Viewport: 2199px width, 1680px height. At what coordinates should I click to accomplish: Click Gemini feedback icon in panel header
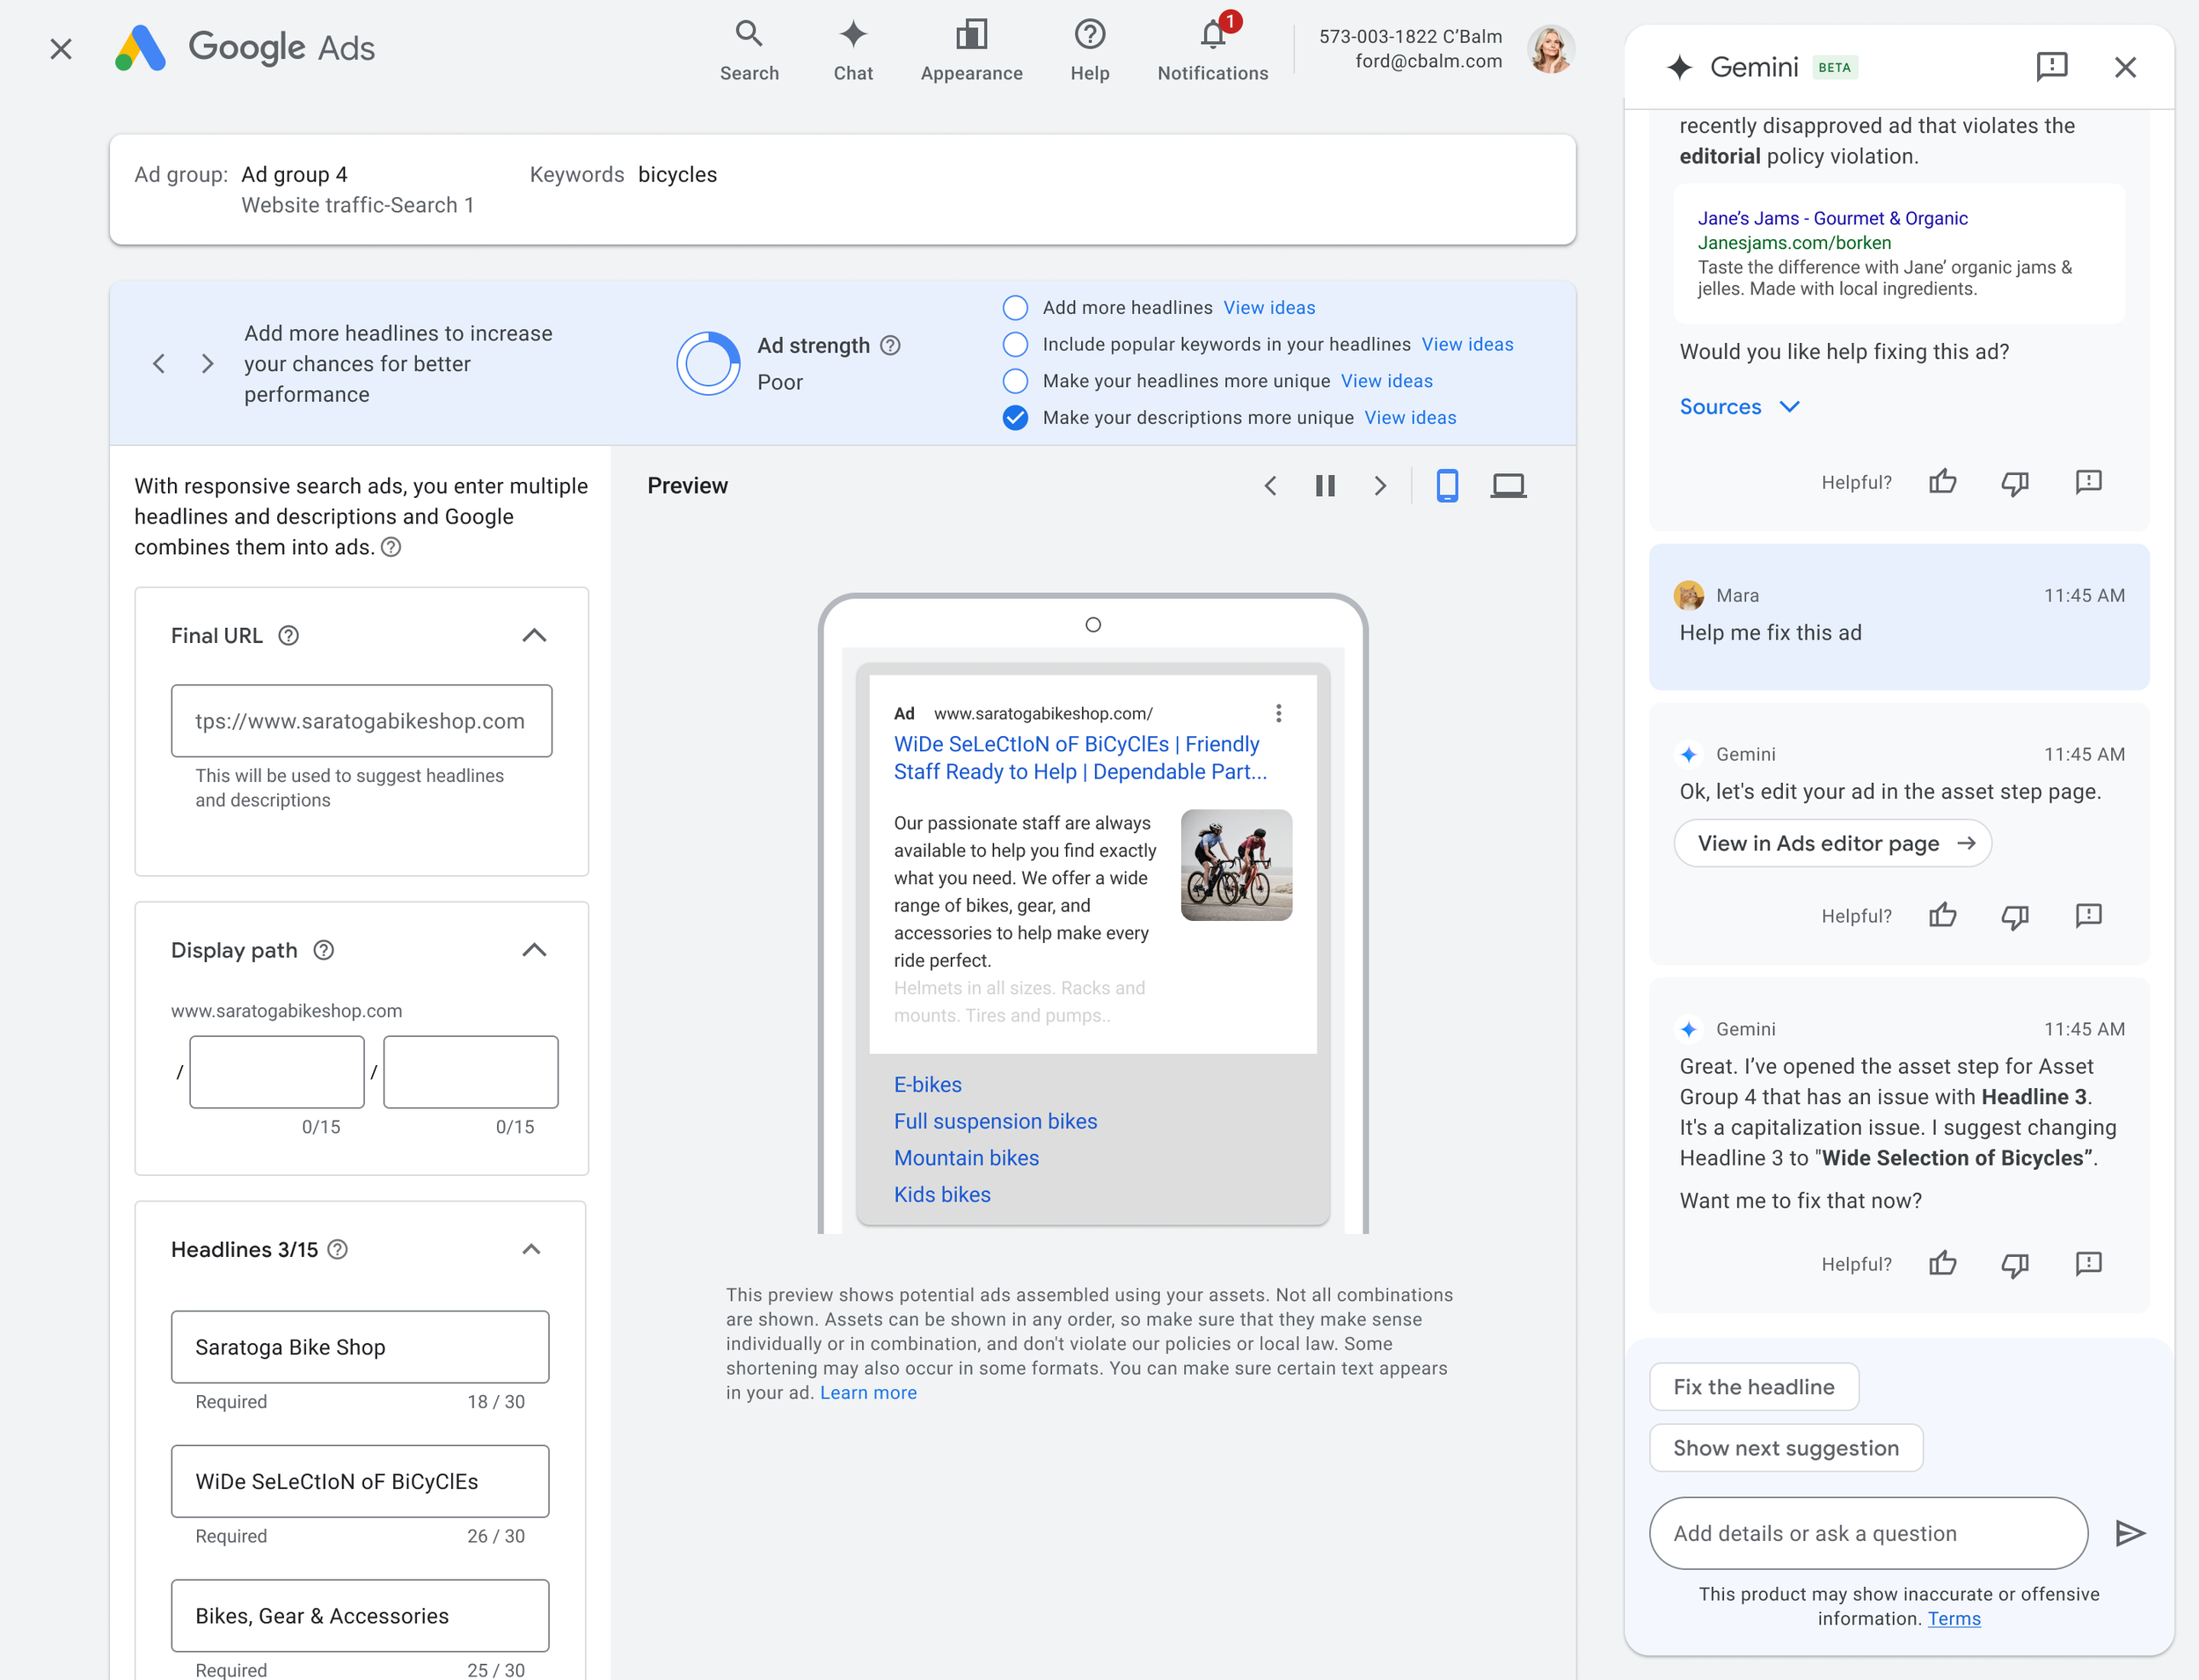tap(2051, 67)
